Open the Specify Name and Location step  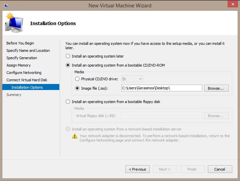(28, 51)
